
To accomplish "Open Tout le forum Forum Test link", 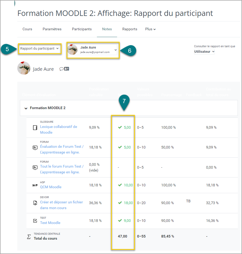I will 62,169.
